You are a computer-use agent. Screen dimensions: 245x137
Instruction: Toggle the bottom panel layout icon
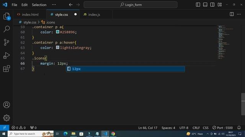[x=205, y=5]
